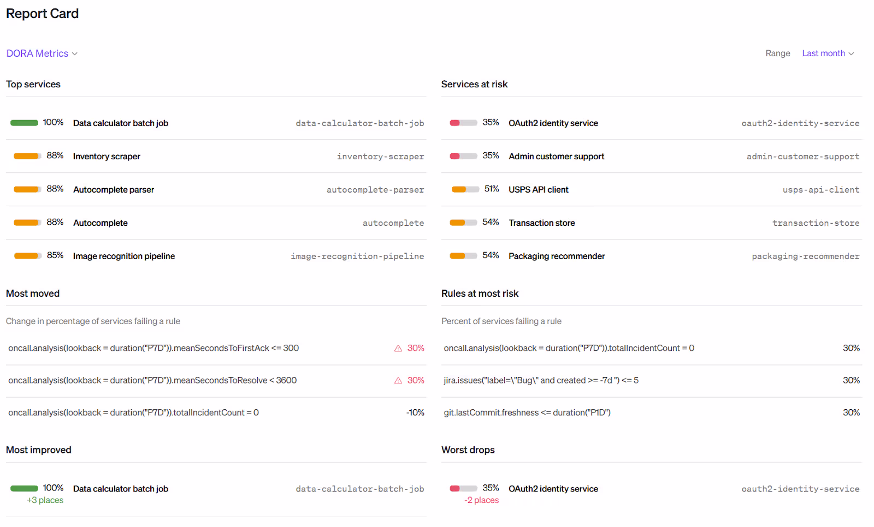Click the DORA Metrics chevron arrow

pos(75,54)
